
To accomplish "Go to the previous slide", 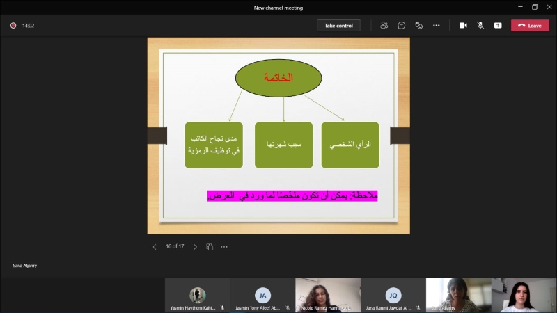I will pos(155,247).
